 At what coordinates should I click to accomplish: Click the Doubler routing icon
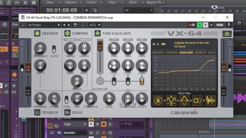(197, 100)
